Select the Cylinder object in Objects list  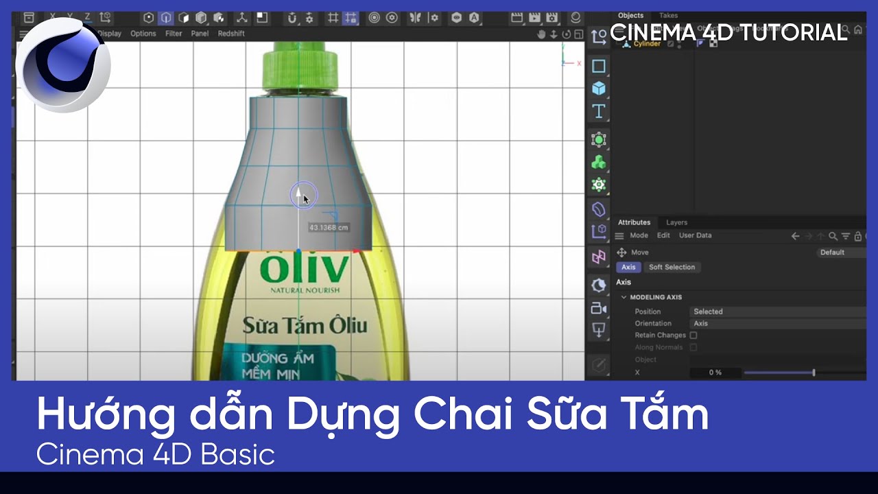(x=648, y=43)
